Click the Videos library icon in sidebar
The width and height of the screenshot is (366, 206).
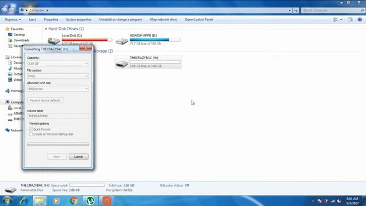coord(10,80)
